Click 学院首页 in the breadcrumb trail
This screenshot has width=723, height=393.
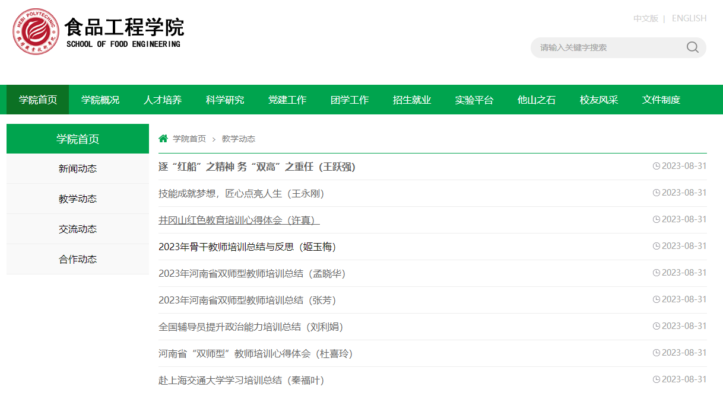[189, 139]
